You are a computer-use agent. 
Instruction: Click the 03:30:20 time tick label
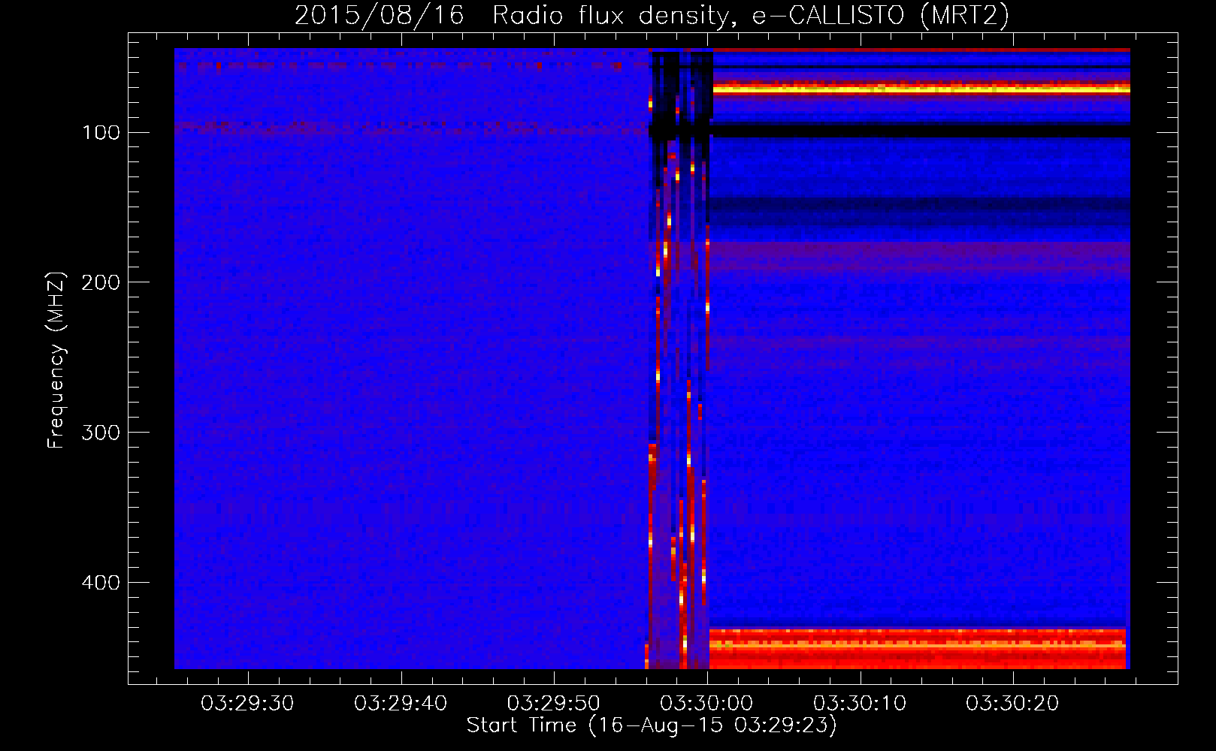[x=1012, y=704]
